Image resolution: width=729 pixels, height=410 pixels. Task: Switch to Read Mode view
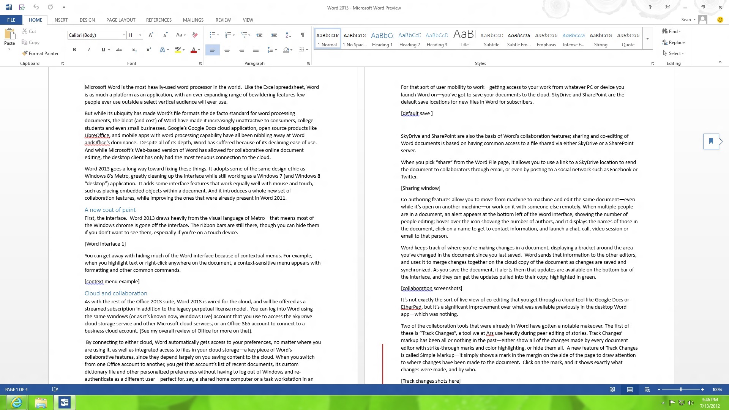click(x=612, y=389)
